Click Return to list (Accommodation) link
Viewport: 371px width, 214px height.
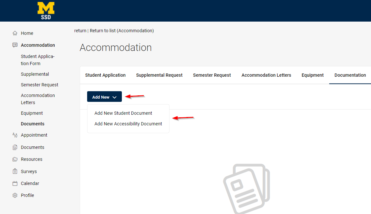(122, 31)
